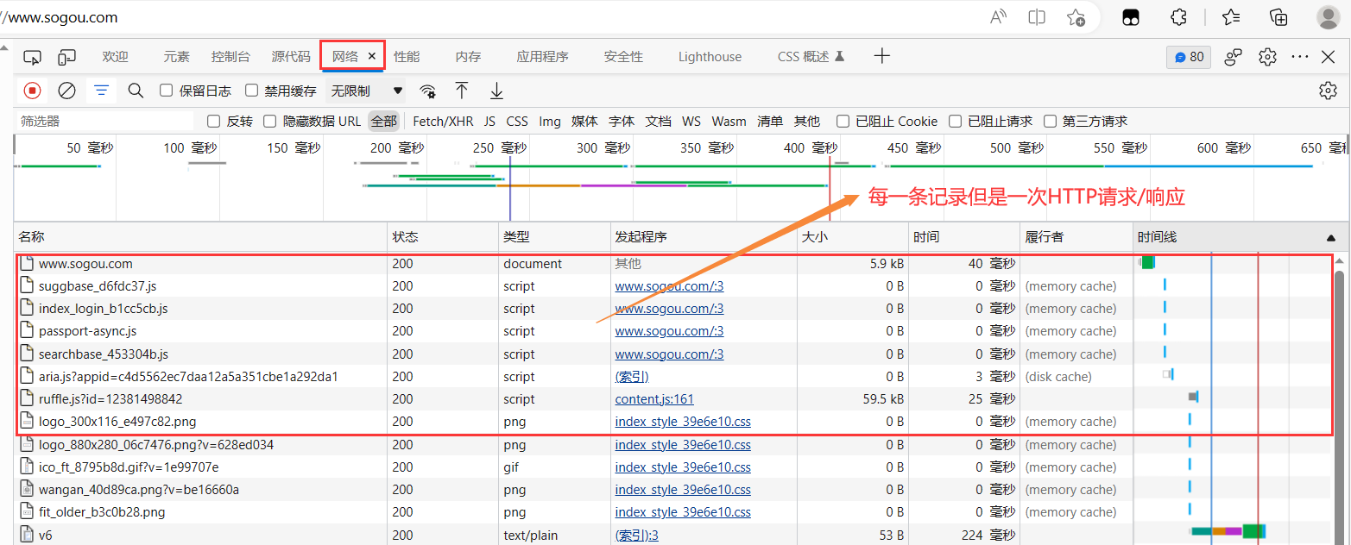The image size is (1351, 545).
Task: Import HAR file upload arrow
Action: 462,90
